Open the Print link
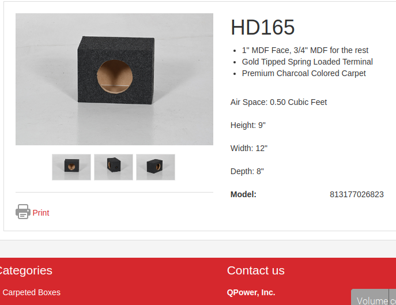This screenshot has height=305, width=396. pos(41,213)
